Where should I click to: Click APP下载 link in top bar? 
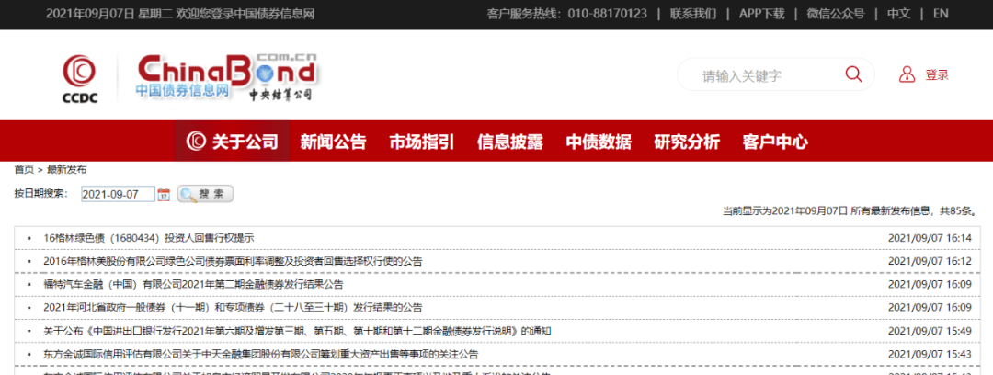click(762, 13)
